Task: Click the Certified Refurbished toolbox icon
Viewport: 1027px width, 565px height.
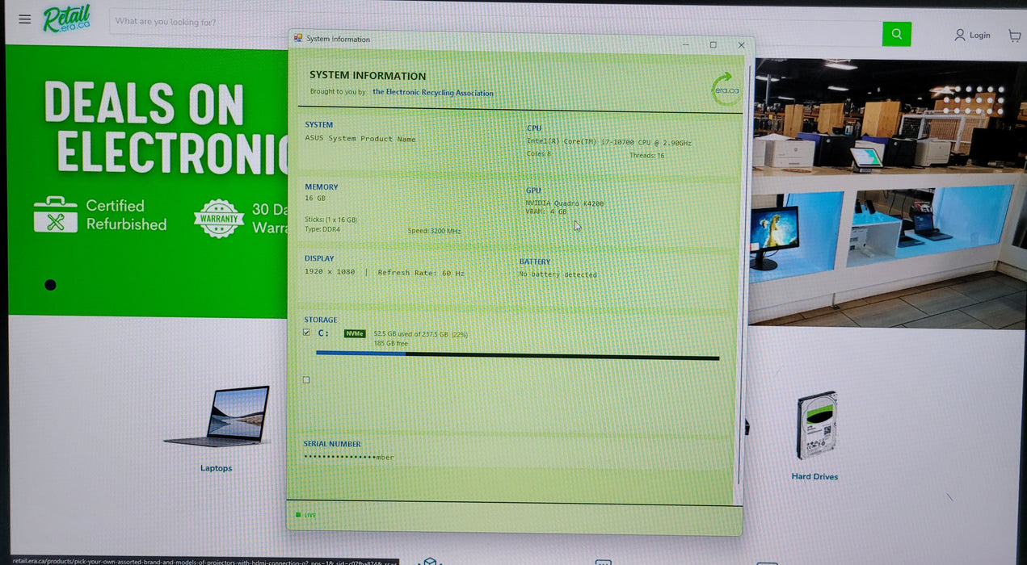Action: pos(56,215)
